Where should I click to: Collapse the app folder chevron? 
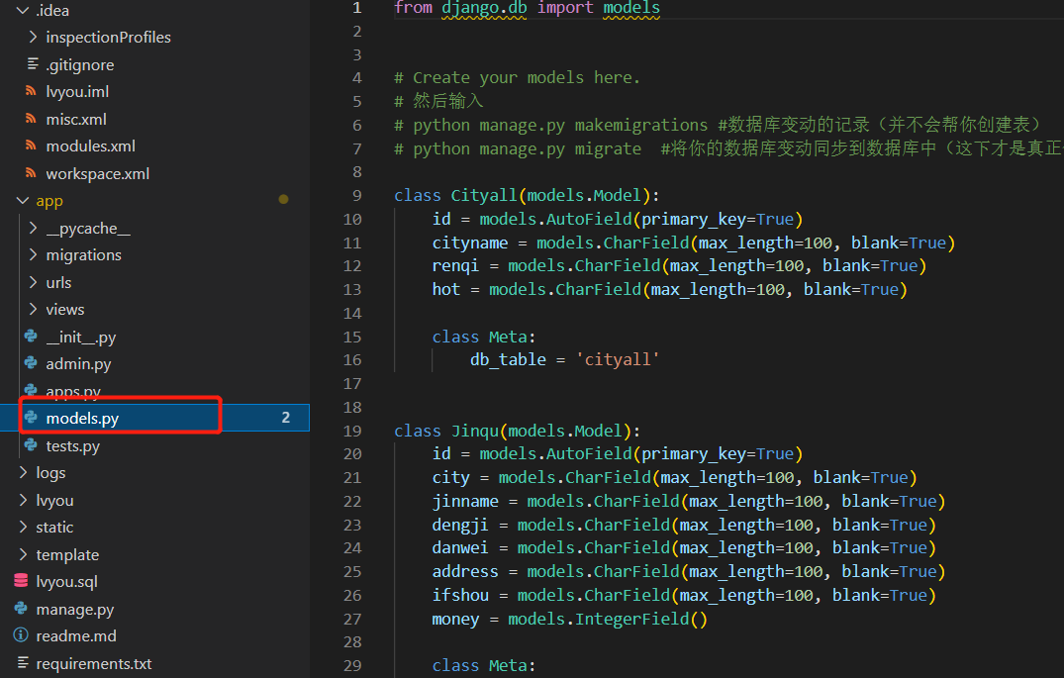[x=23, y=201]
